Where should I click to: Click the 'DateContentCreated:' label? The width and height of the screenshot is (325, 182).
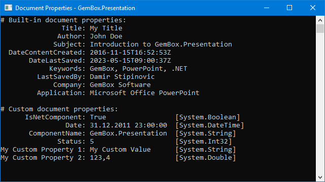click(x=47, y=53)
